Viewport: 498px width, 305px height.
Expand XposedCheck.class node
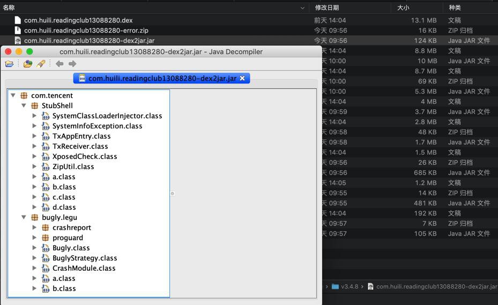[x=34, y=156]
